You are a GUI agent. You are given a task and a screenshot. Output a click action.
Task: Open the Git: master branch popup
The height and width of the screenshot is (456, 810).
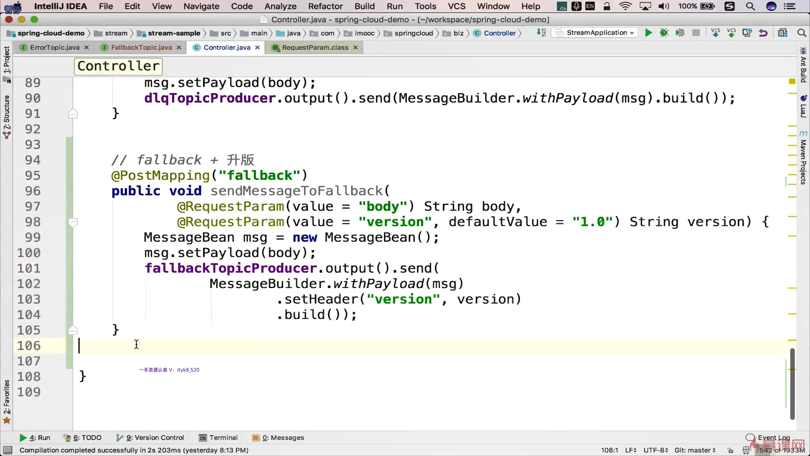coord(694,450)
